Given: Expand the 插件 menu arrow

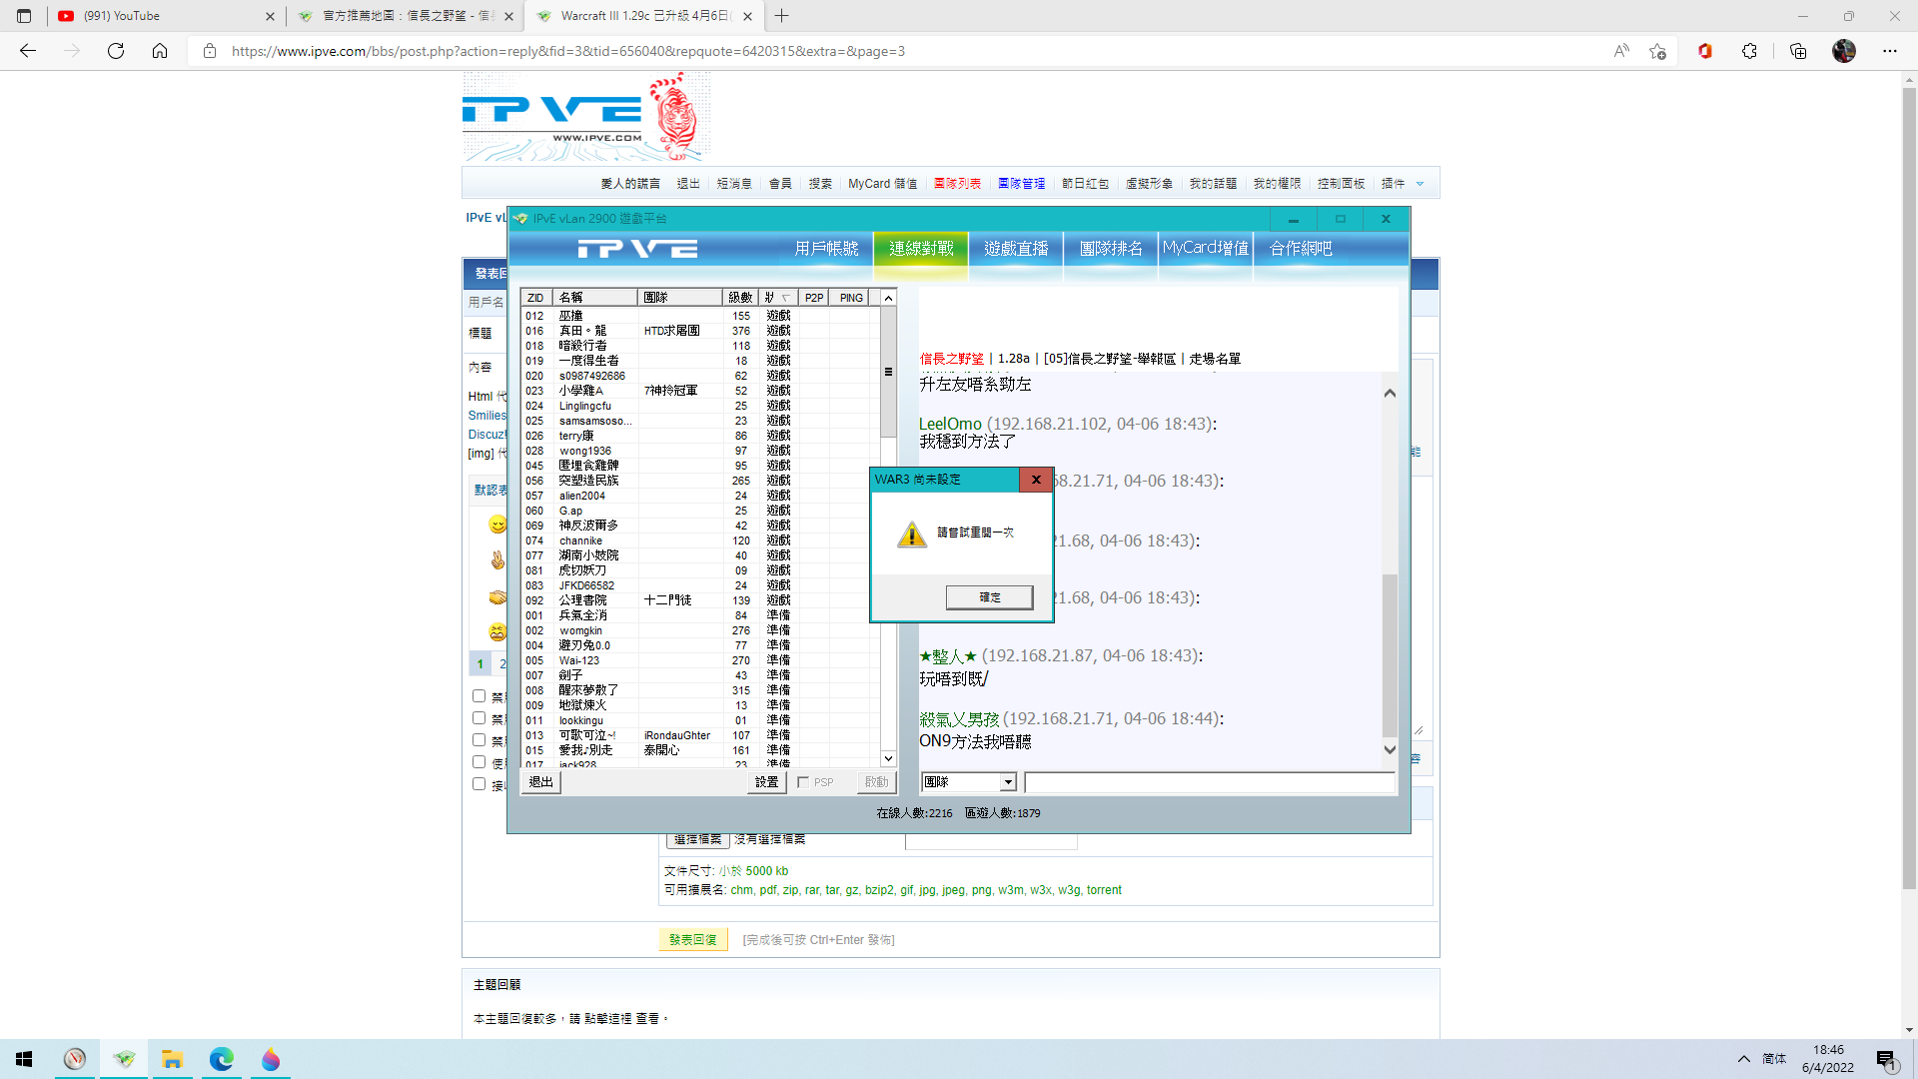Looking at the screenshot, I should point(1421,184).
